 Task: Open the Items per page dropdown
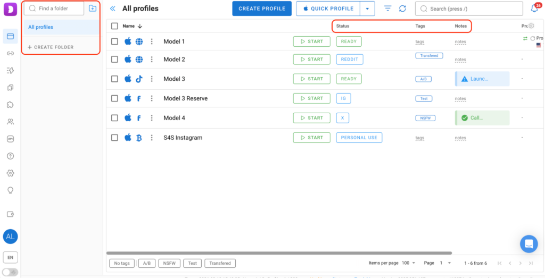[x=408, y=263]
